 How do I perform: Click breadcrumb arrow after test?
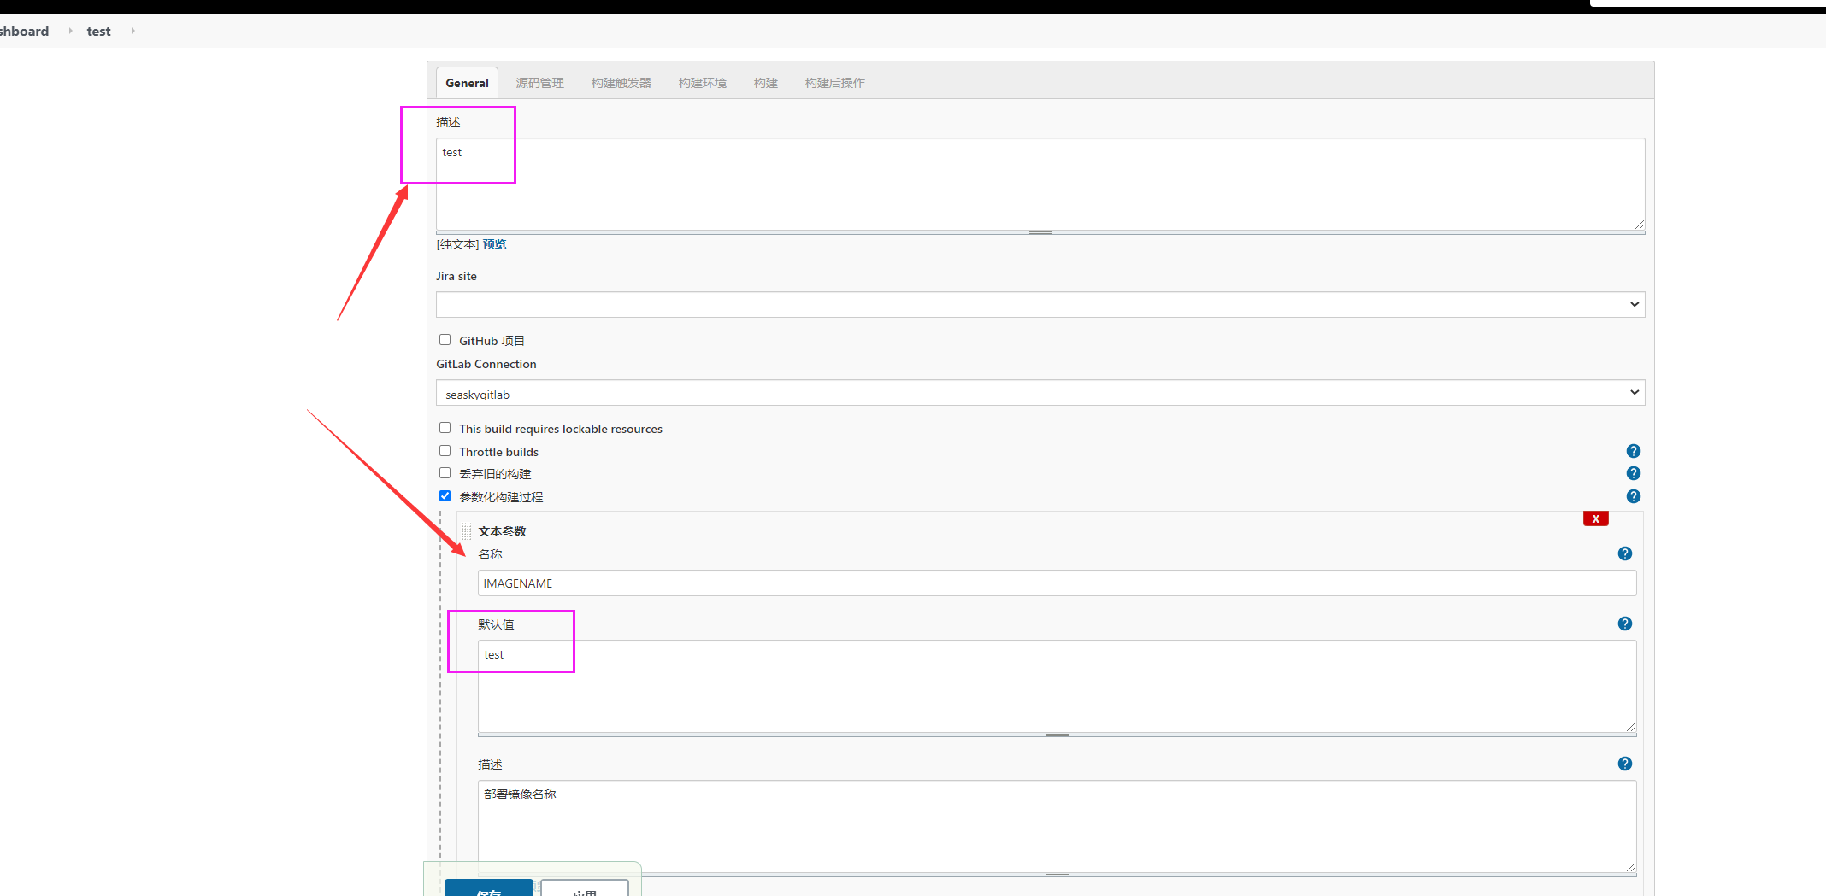click(x=133, y=31)
